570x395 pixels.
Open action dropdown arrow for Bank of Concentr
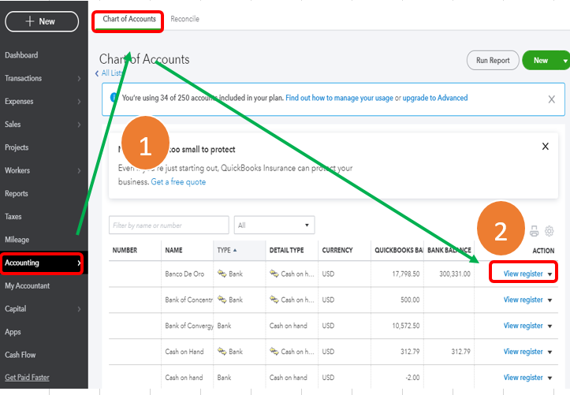click(550, 300)
